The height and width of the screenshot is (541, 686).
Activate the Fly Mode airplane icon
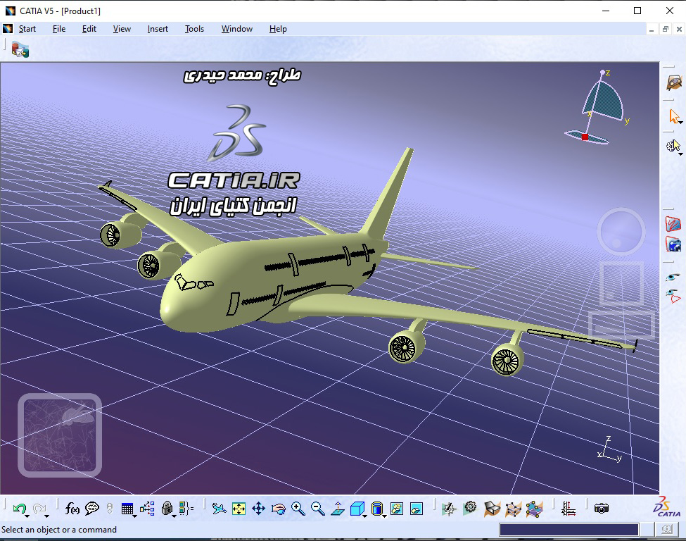point(219,509)
